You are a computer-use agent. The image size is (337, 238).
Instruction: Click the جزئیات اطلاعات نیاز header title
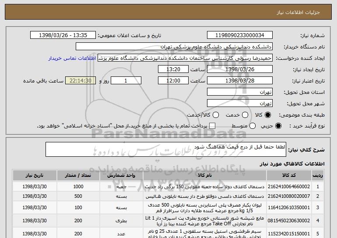(x=298, y=12)
